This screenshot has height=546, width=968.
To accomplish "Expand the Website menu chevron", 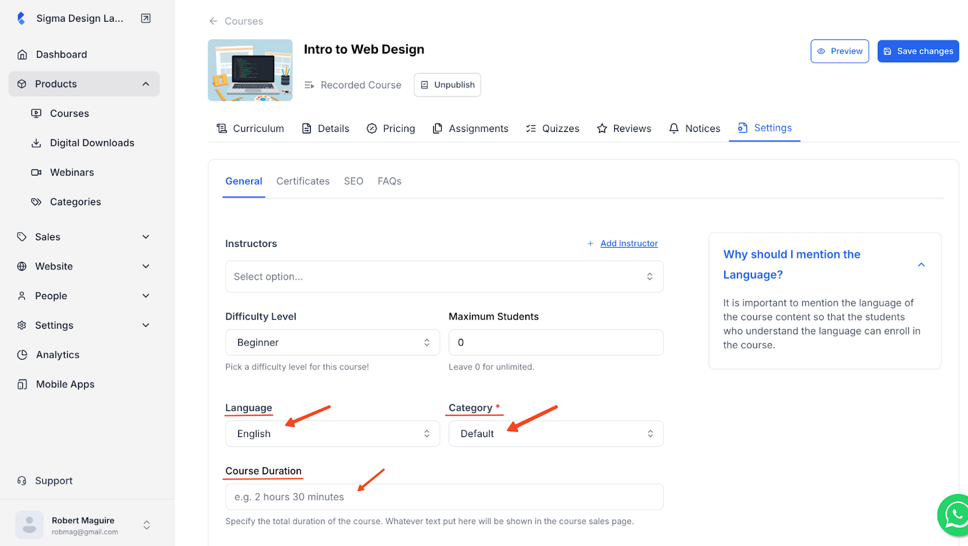I will (x=146, y=266).
